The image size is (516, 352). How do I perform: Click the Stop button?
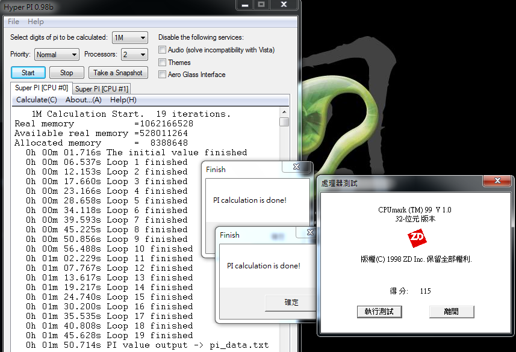66,73
